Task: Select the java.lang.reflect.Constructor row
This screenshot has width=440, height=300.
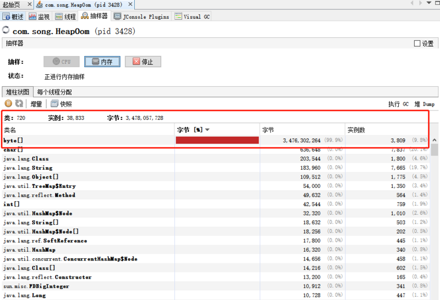Action: pyautogui.click(x=216, y=277)
